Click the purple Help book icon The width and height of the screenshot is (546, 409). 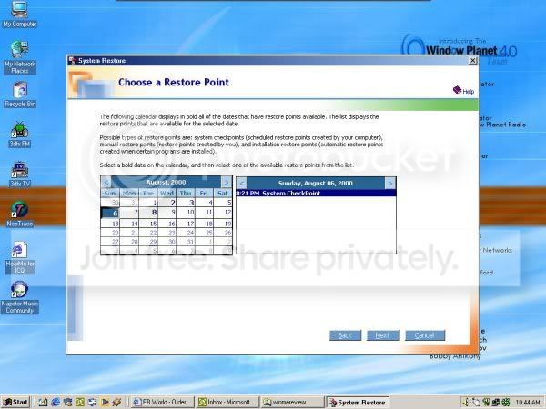coord(457,90)
